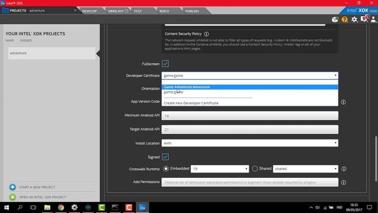Viewport: 378px width, 213px height.
Task: Switch to the SIMULATE tab
Action: 118,11
